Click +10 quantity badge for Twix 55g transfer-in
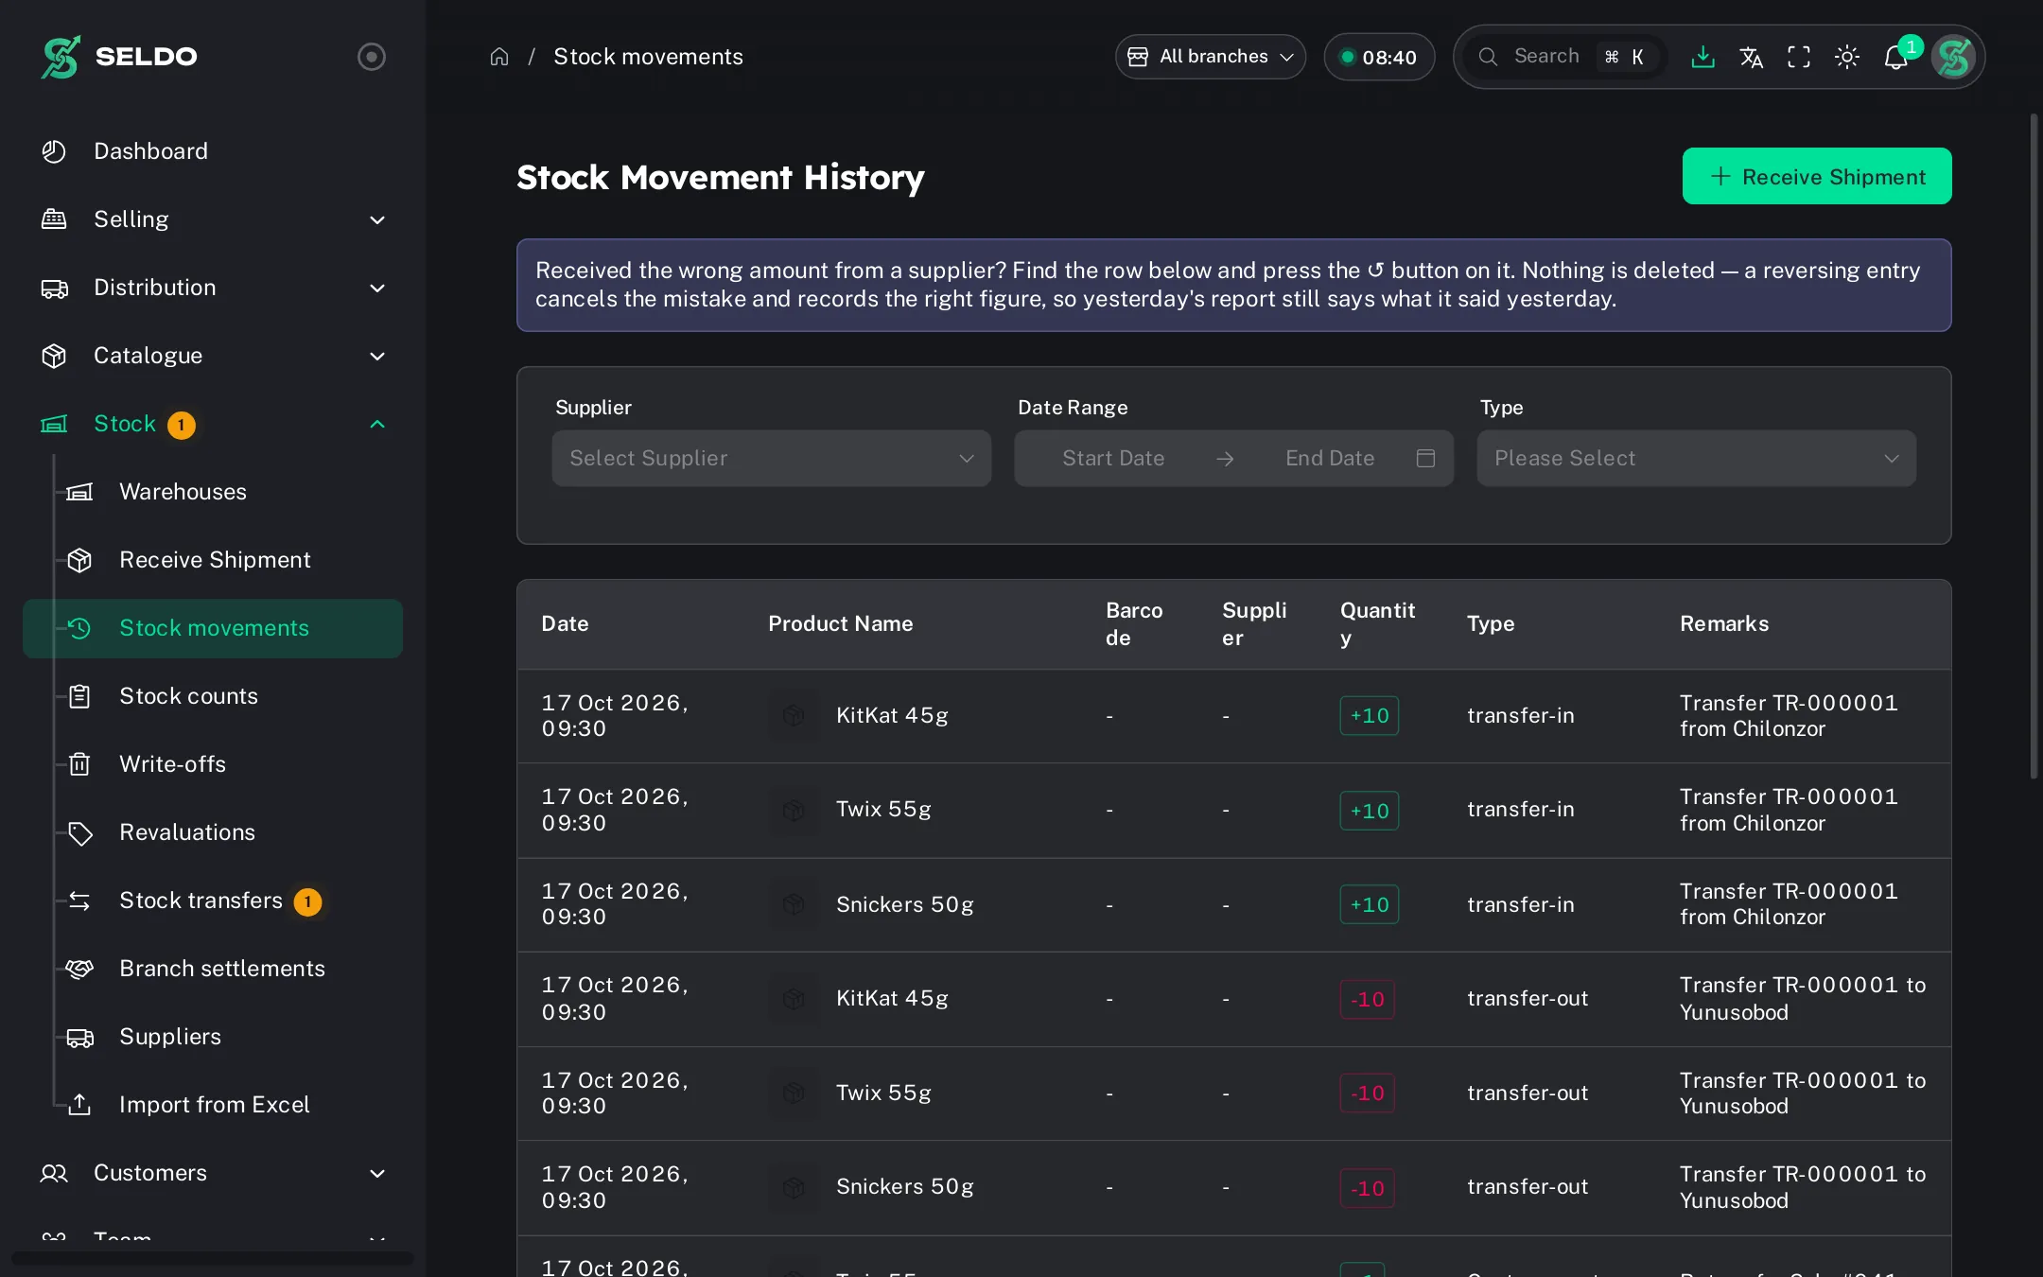2043x1277 pixels. [1369, 811]
